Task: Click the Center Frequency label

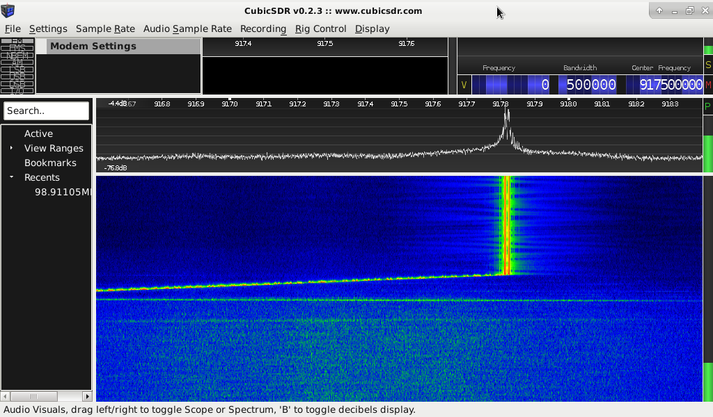Action: pos(661,68)
